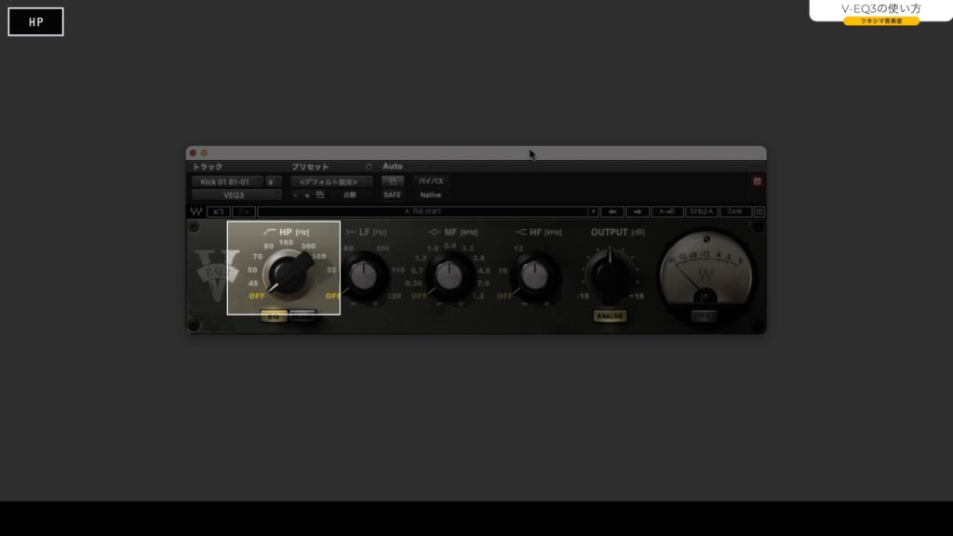Toggle the バイパス (bypass) button
Viewport: 953px width, 536px height.
tap(430, 181)
